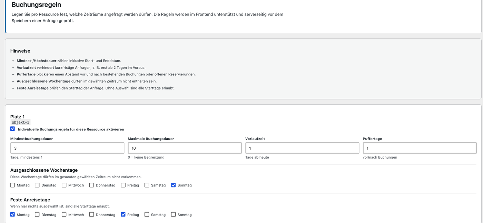Check Sonntag under Feste Anreisetage
Image resolution: width=483 pixels, height=223 pixels.
point(174,214)
